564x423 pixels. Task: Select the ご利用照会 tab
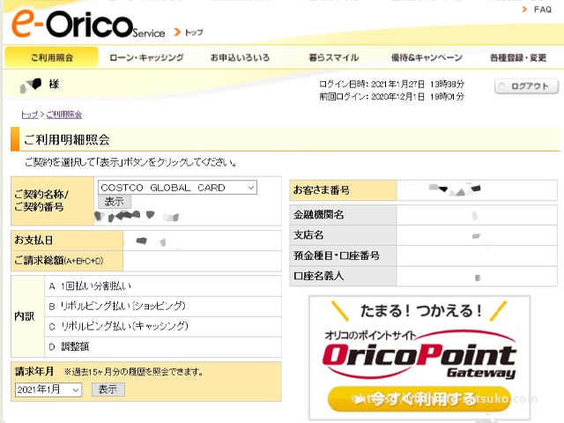click(x=51, y=57)
